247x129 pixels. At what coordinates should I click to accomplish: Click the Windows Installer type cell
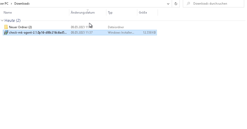(121, 33)
